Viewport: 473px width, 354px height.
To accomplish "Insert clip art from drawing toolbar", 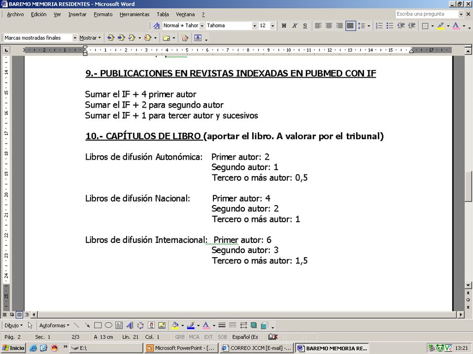I will point(151,325).
